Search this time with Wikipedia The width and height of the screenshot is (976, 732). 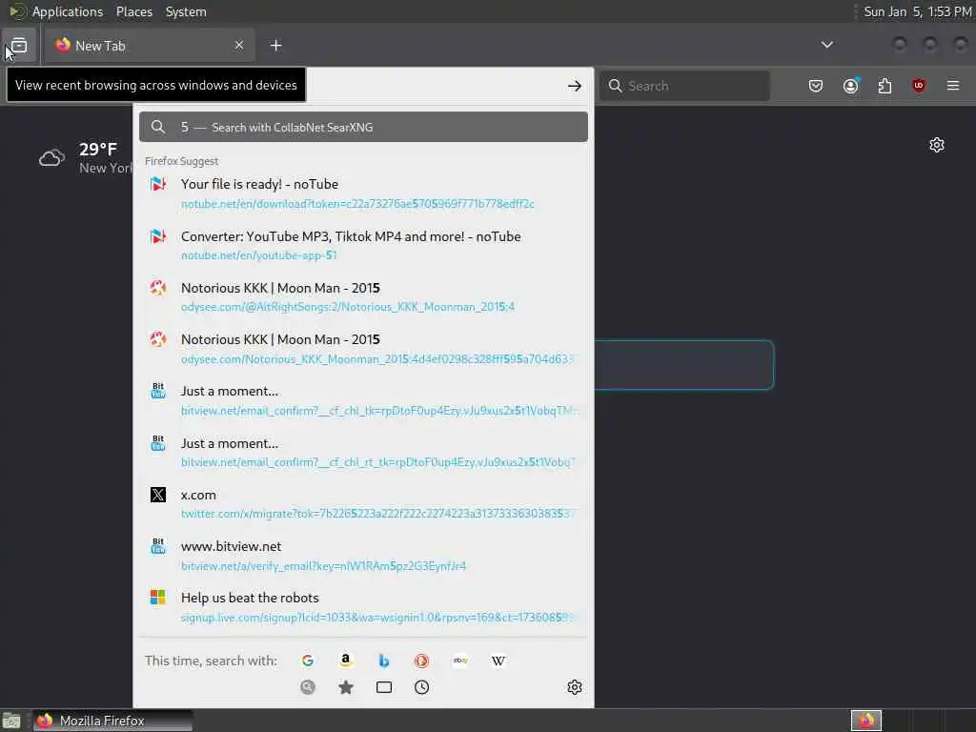point(498,661)
